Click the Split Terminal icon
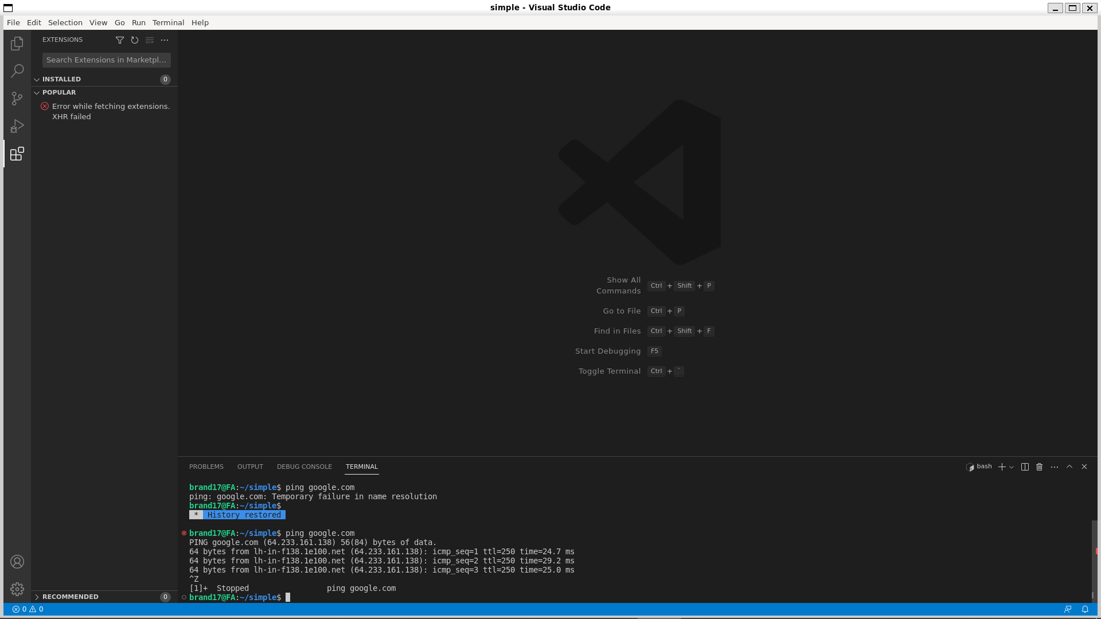The height and width of the screenshot is (619, 1101). click(x=1025, y=467)
